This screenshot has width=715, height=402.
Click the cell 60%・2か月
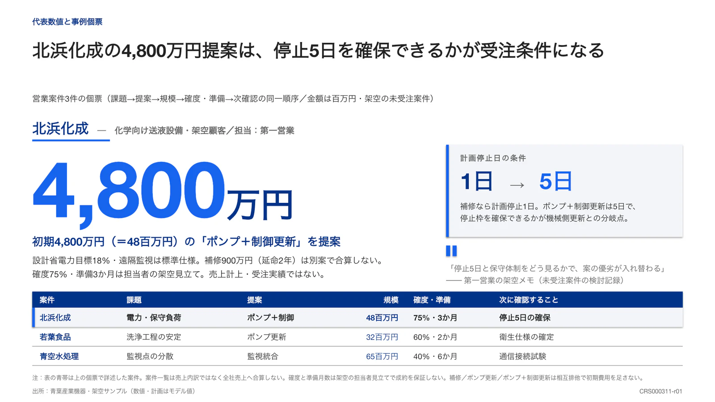435,337
